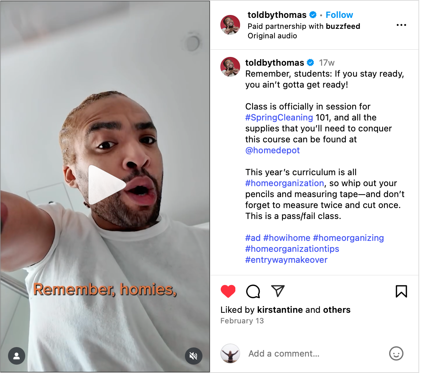This screenshot has height=373, width=421.
Task: Share the post via paper plane icon
Action: point(278,291)
